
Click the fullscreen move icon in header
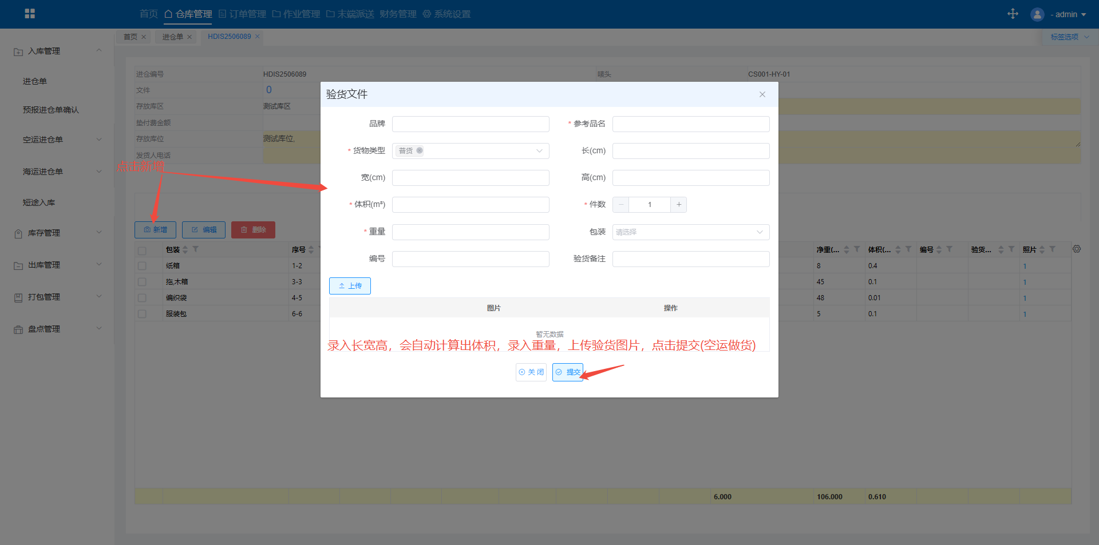[1013, 14]
